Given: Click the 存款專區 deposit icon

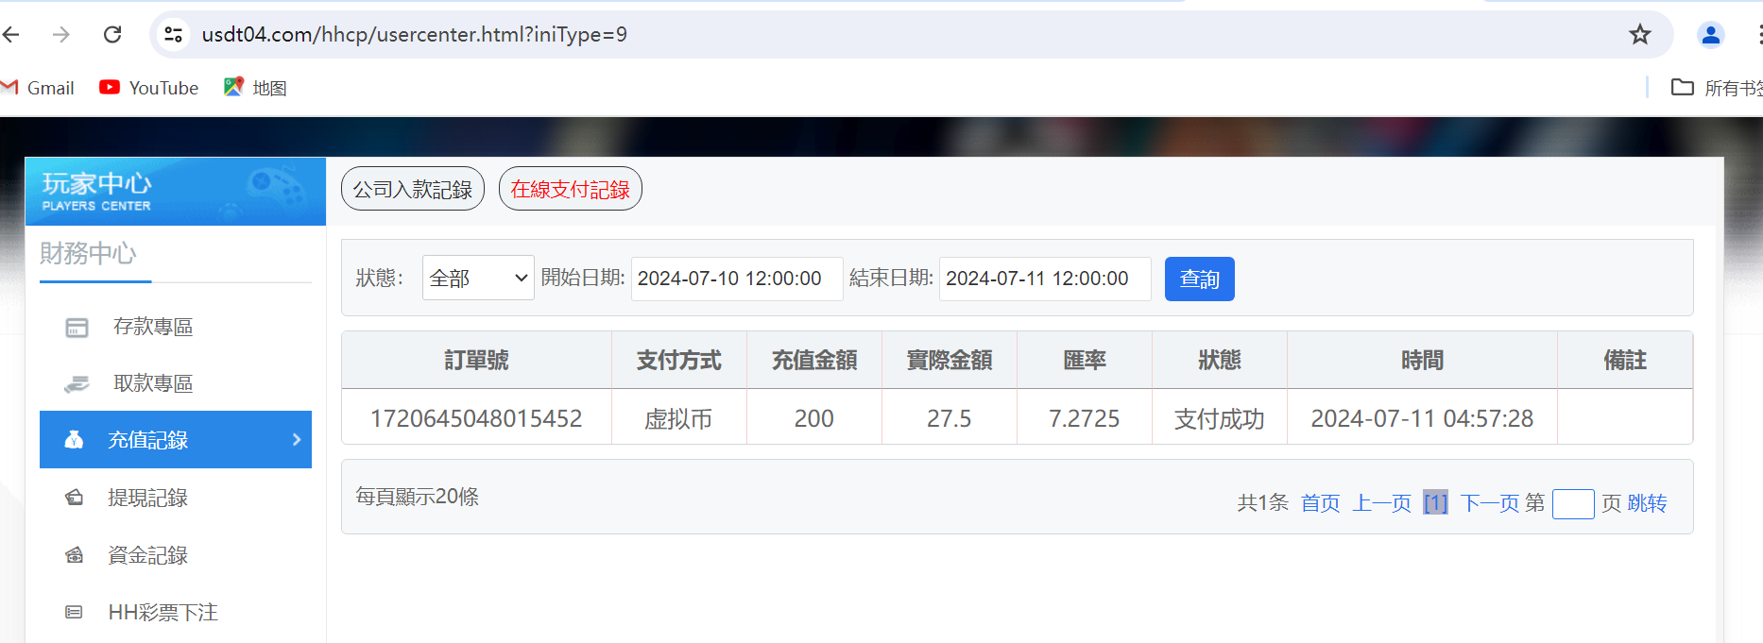Looking at the screenshot, I should point(77,328).
